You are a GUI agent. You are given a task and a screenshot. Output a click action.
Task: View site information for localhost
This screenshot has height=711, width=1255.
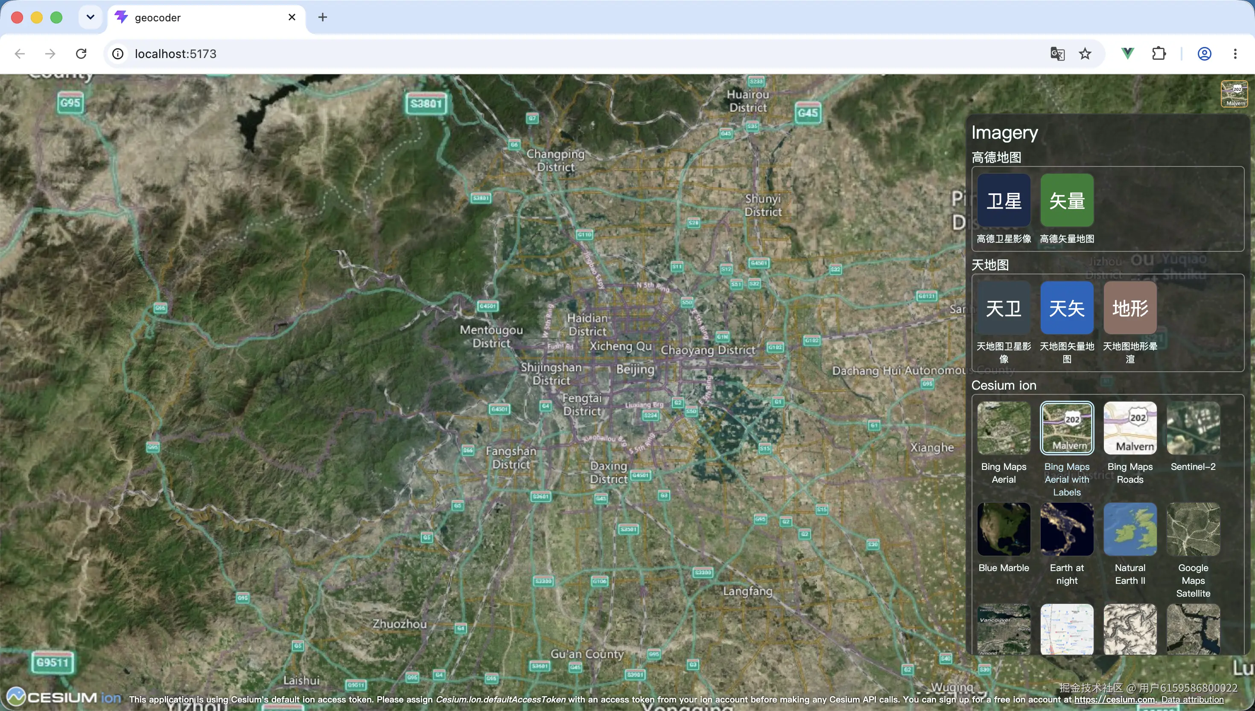click(118, 54)
